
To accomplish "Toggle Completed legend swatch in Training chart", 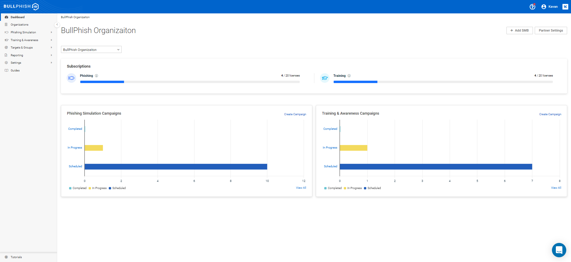I will tap(325, 188).
